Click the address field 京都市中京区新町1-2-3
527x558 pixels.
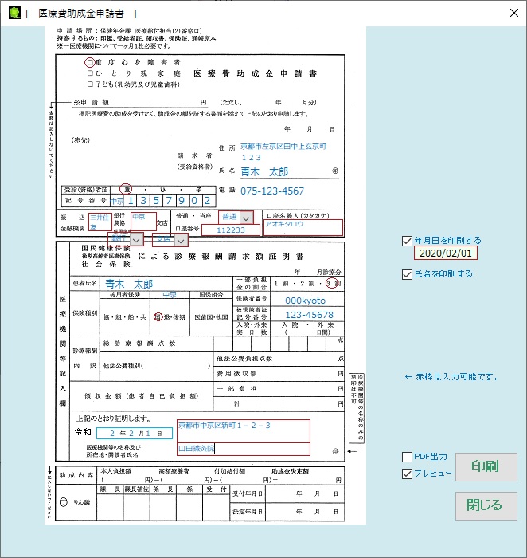pyautogui.click(x=244, y=431)
